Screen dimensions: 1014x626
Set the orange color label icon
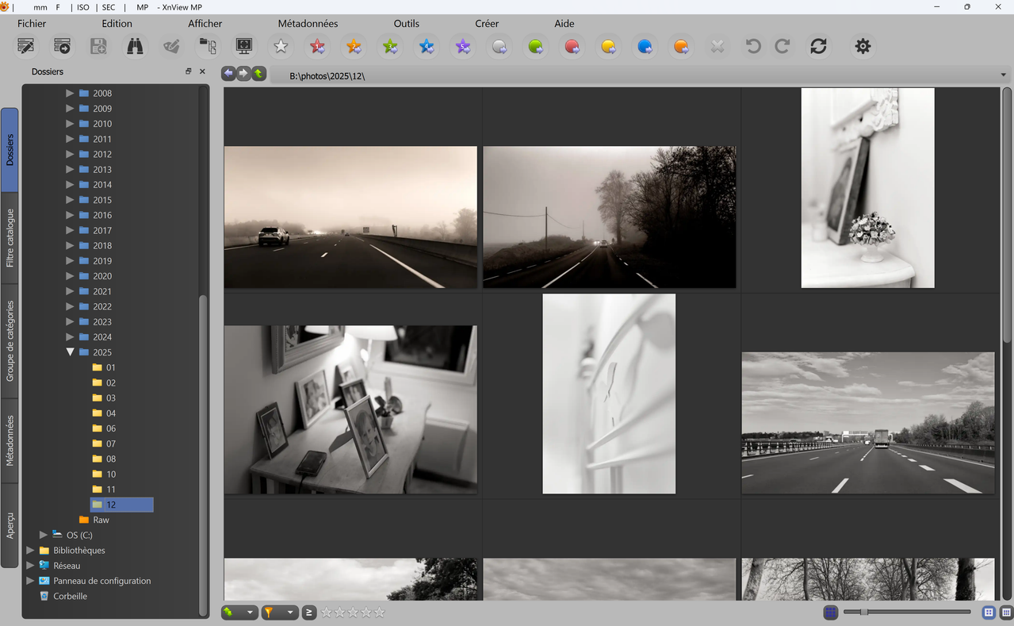tap(681, 47)
